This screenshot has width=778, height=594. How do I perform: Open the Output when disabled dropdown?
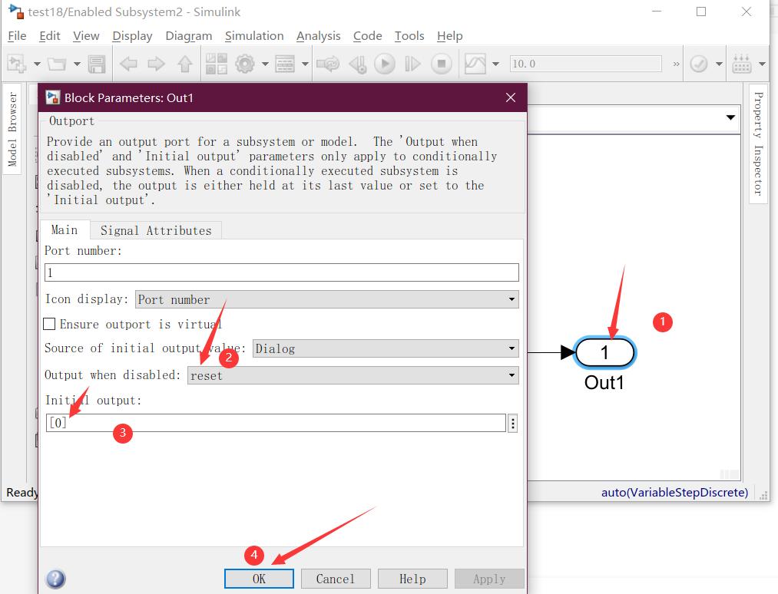click(353, 375)
